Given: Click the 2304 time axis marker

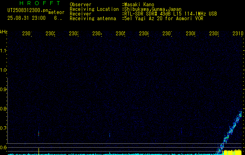Looking at the screenshot, I should (97, 33).
